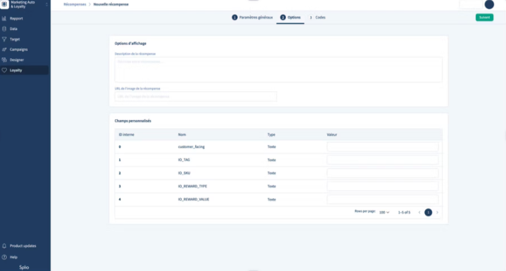The height and width of the screenshot is (271, 506).
Task: Select the Loyalty heart icon
Action: pyautogui.click(x=4, y=70)
